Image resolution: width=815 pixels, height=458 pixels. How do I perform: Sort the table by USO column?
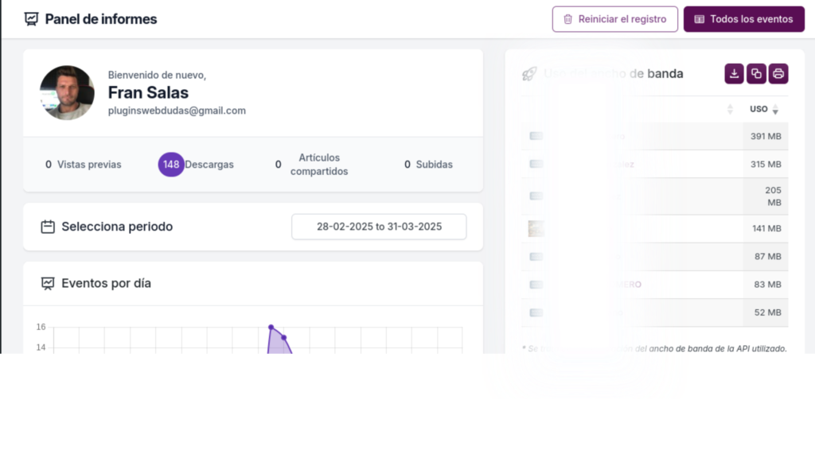[764, 109]
